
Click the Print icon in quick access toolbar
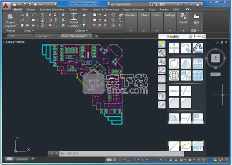coord(35,4)
